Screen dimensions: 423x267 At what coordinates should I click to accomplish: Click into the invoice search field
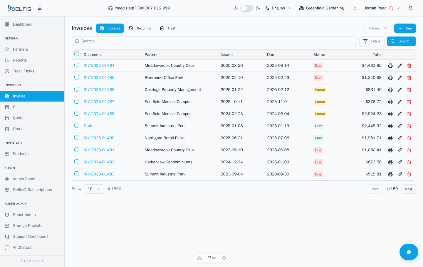coord(214,41)
